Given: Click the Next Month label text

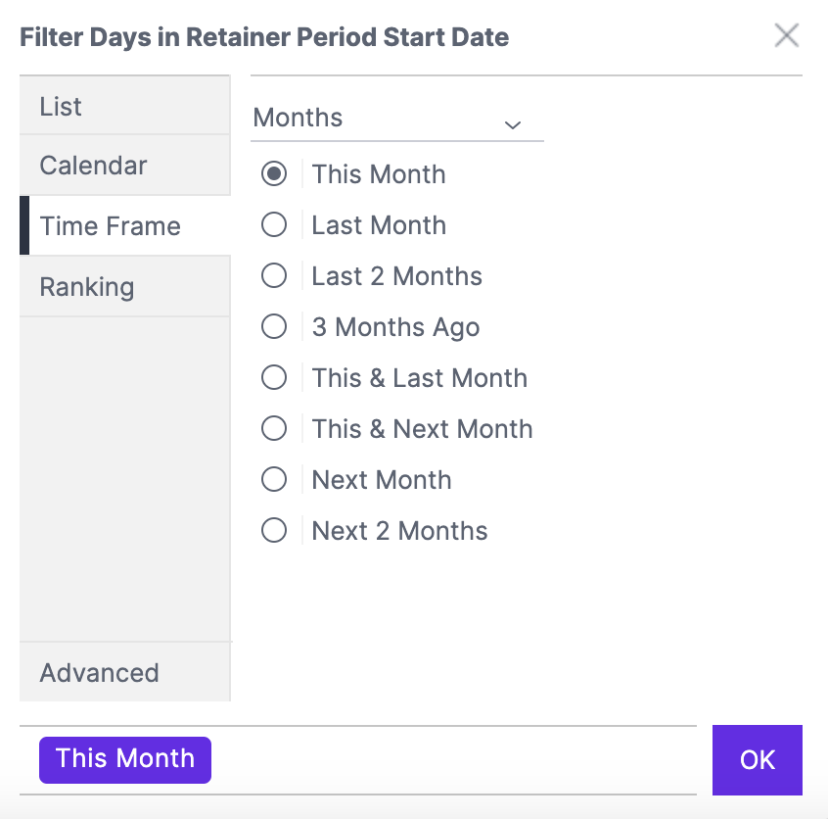Looking at the screenshot, I should point(382,480).
